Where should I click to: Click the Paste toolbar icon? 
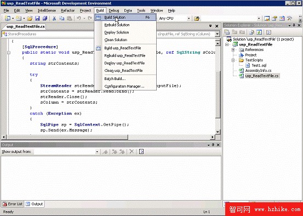(x=70, y=19)
